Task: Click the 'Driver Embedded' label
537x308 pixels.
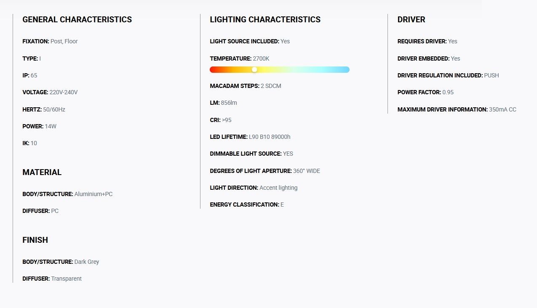Action: click(424, 58)
